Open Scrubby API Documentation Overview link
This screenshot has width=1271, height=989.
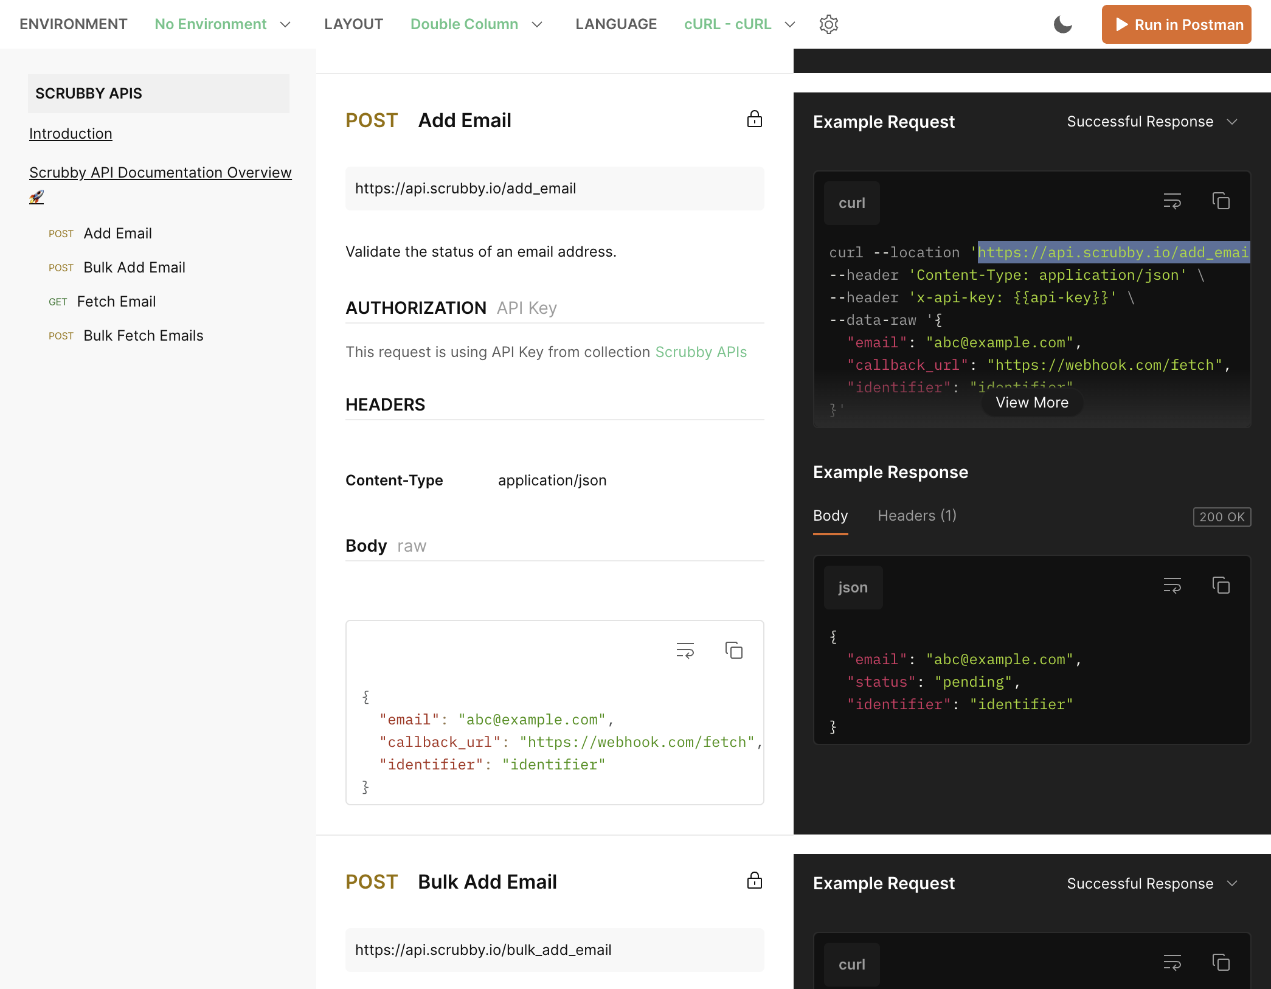click(161, 173)
